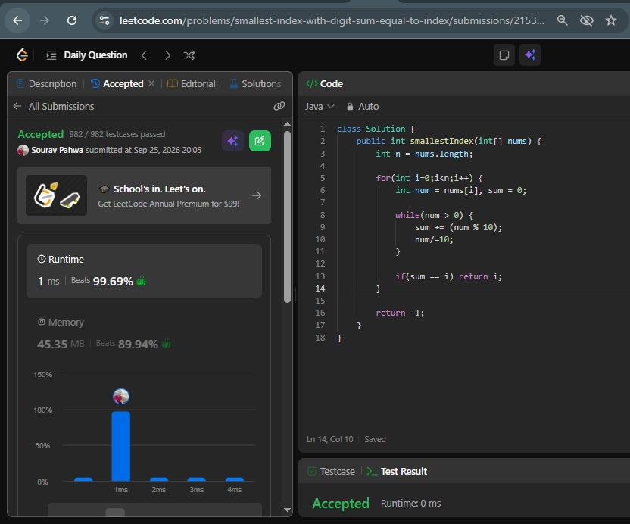This screenshot has width=630, height=524.
Task: Click the avatar marker above the 1ms bar
Action: [x=121, y=397]
